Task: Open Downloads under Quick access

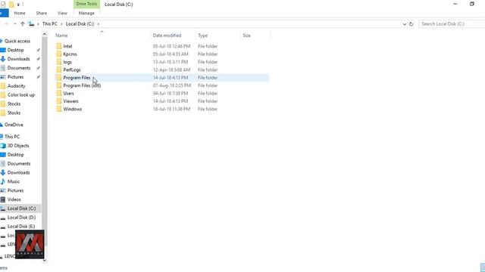Action: click(18, 59)
